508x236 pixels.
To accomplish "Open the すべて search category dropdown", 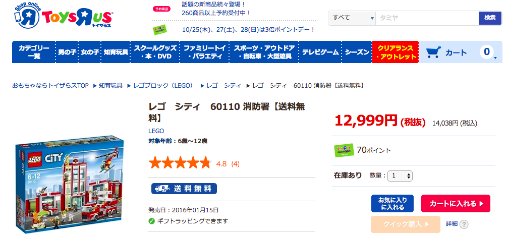I will coord(352,18).
